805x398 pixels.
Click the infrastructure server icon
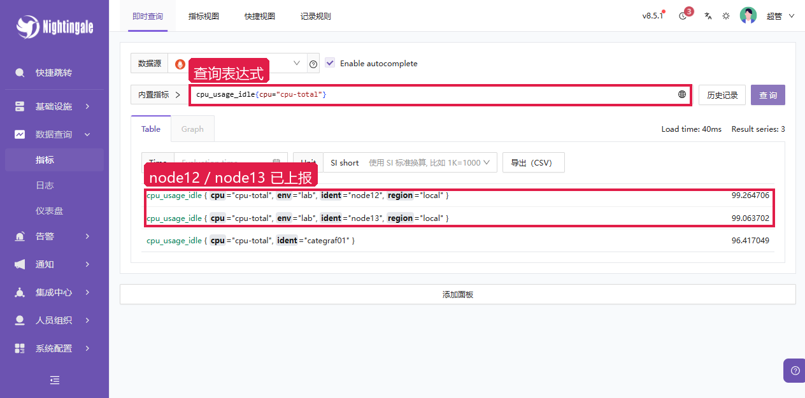20,106
